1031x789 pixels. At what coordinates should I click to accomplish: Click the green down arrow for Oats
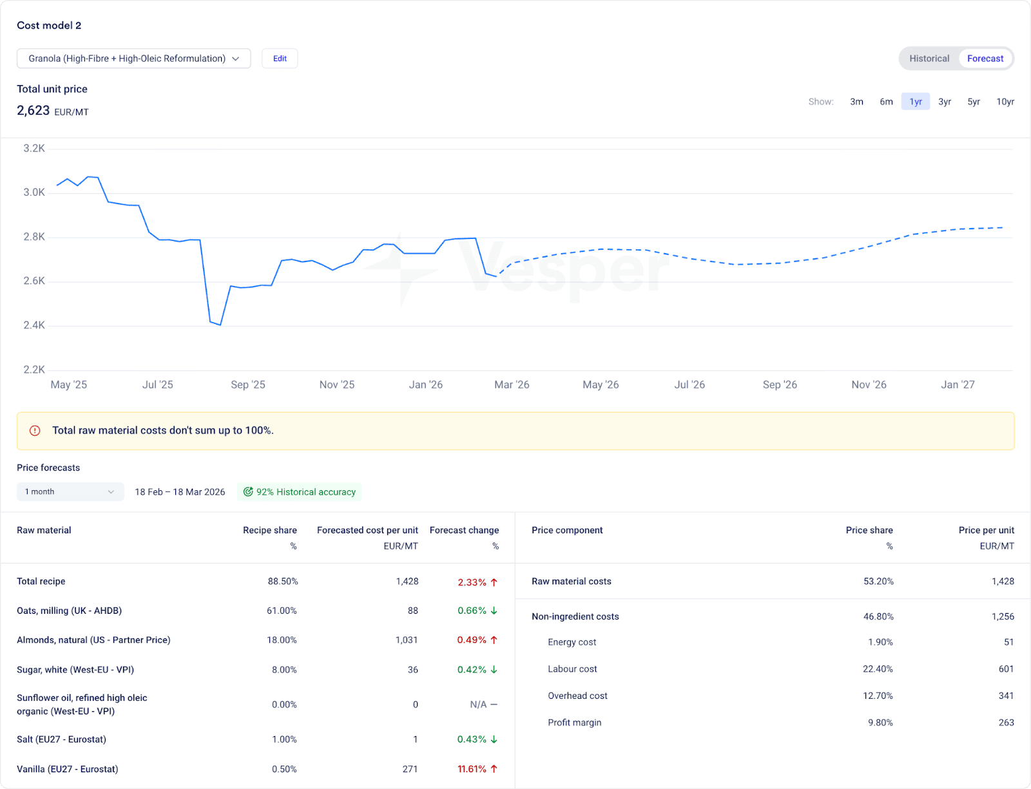click(x=494, y=611)
